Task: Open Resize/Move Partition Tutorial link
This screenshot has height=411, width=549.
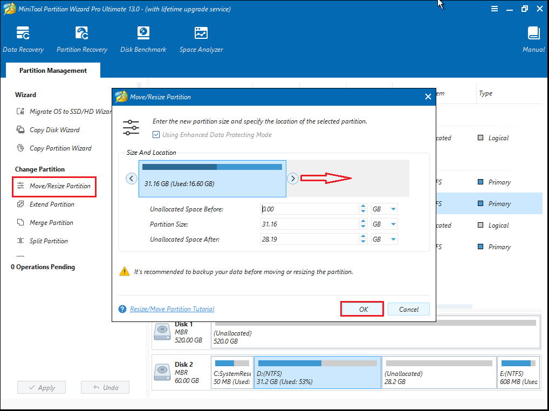Action: pyautogui.click(x=172, y=309)
